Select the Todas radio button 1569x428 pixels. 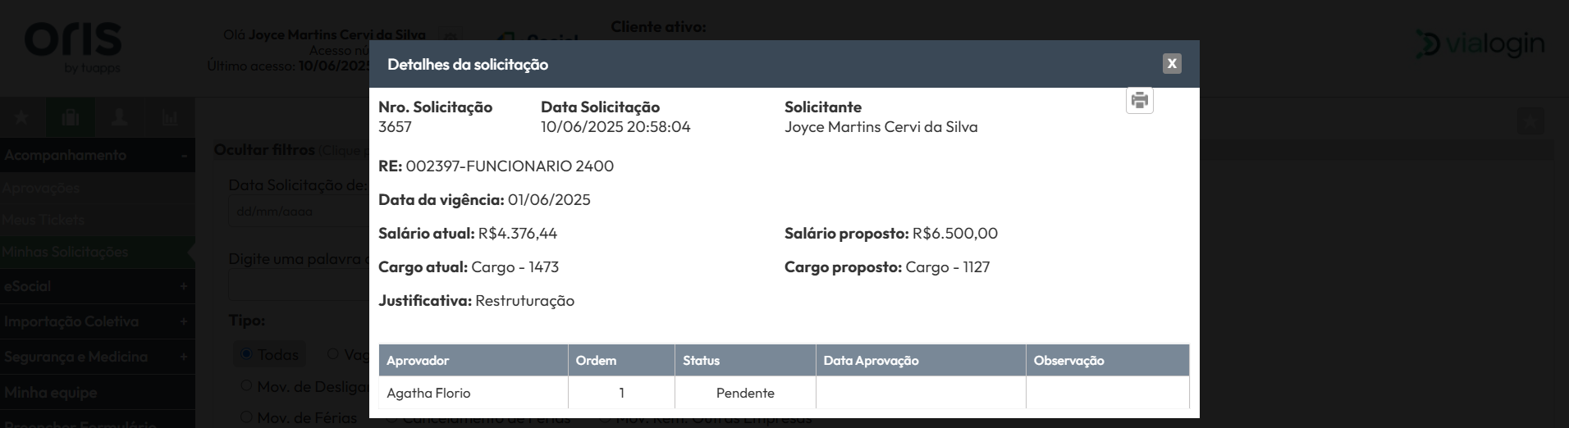[x=247, y=354]
